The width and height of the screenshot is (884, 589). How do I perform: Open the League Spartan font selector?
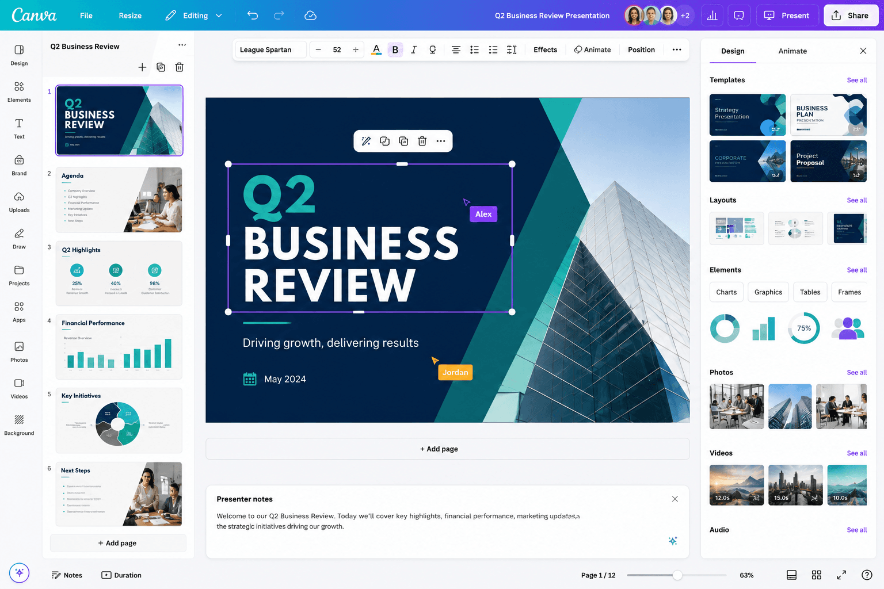[x=270, y=50]
